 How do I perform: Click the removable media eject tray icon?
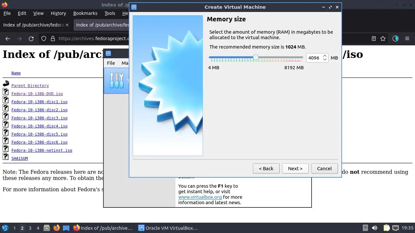365,228
